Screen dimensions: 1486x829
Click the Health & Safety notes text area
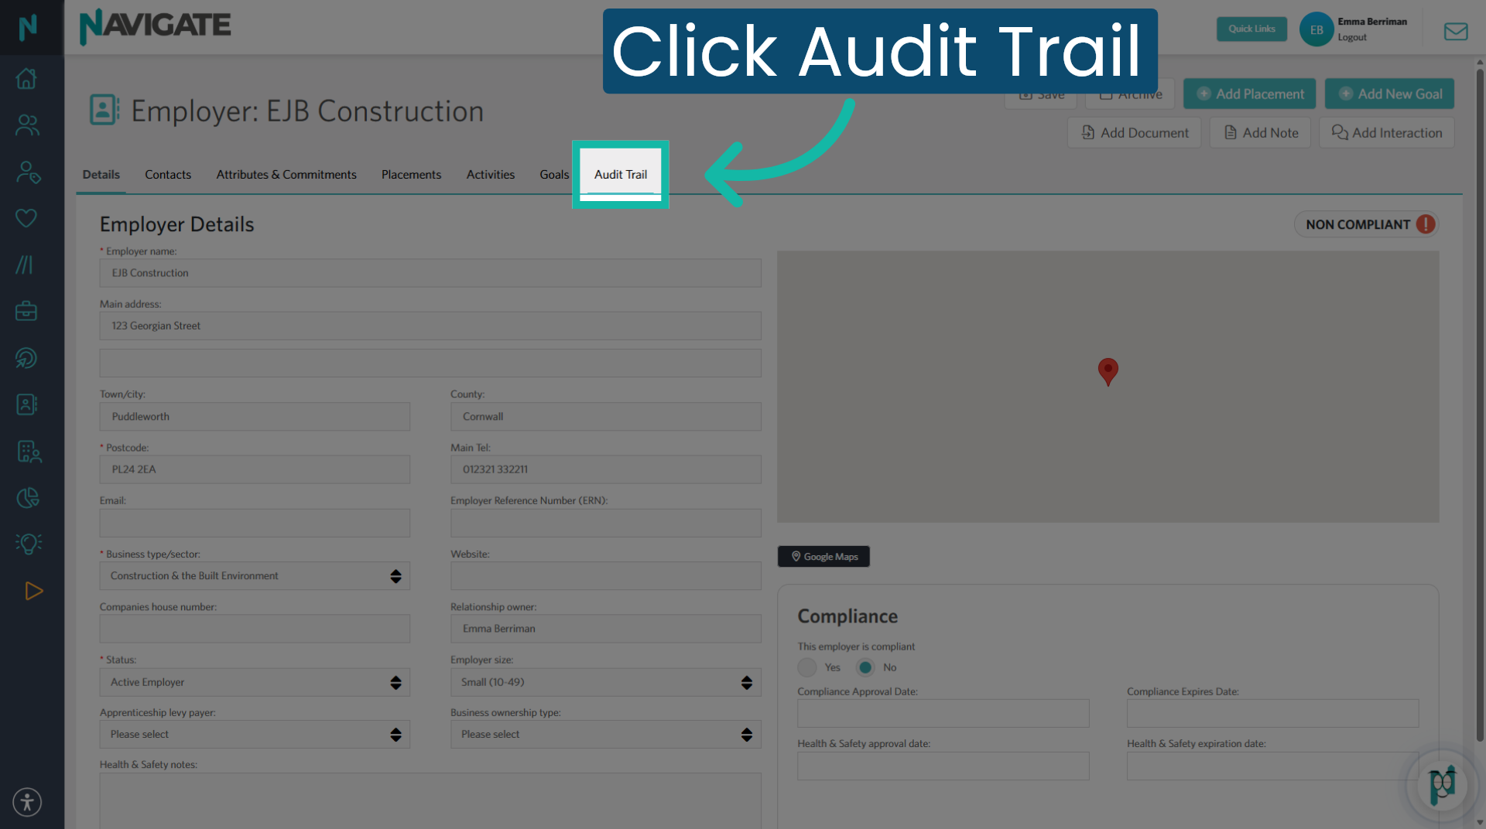pyautogui.click(x=430, y=801)
